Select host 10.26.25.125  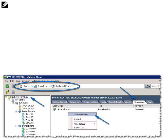[28, 109]
